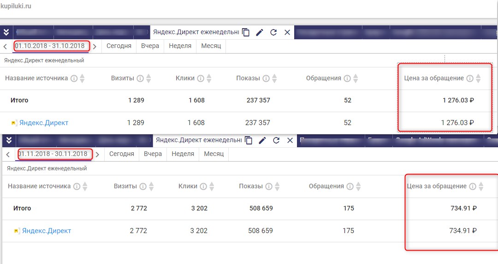
Task: Open the info tooltip for Обращения in November table
Action: pos(350,186)
